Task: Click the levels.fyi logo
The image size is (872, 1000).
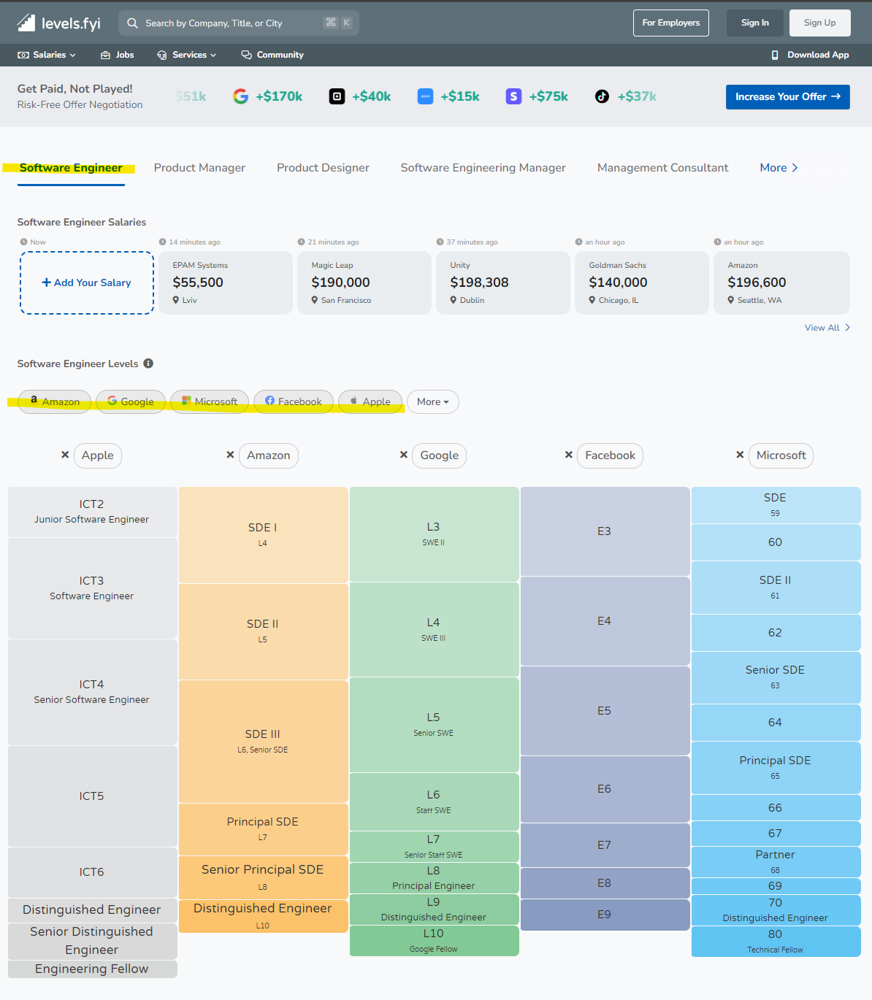Action: [x=58, y=23]
